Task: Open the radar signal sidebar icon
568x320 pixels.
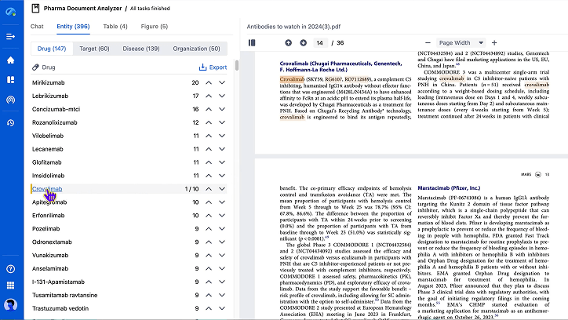Action: pos(10,100)
